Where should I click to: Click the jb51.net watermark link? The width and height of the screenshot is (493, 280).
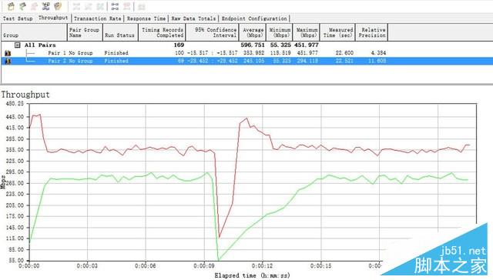(x=463, y=251)
